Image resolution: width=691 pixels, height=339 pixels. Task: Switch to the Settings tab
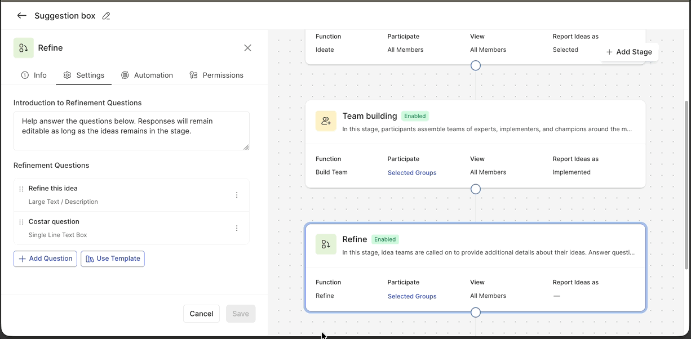point(83,75)
